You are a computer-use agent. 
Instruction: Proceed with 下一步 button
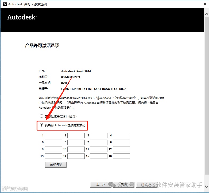(x=147, y=185)
